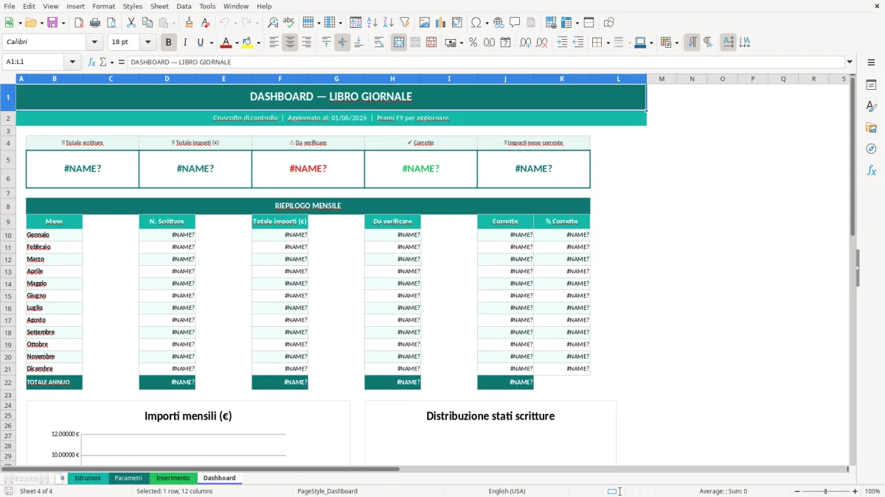Click the Formula equals button

(122, 62)
